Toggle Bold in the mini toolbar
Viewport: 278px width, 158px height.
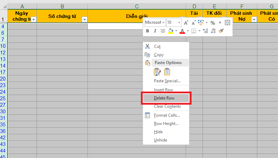pos(147,31)
